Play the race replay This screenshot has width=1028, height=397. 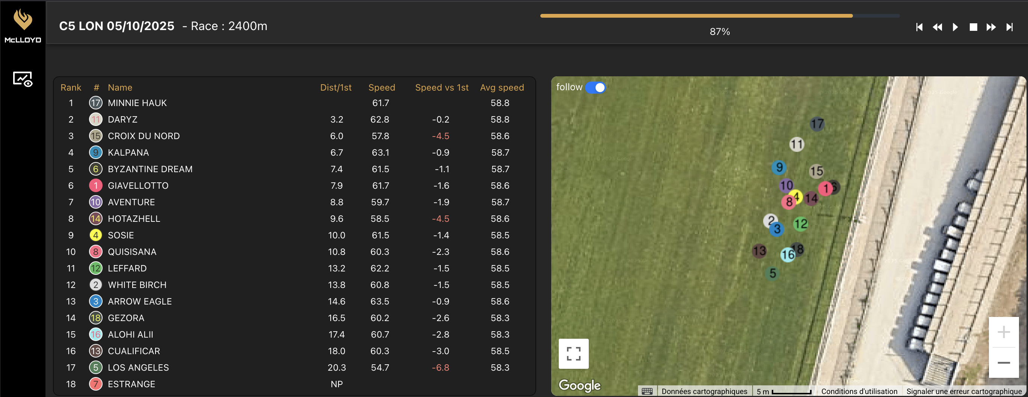[x=955, y=27]
